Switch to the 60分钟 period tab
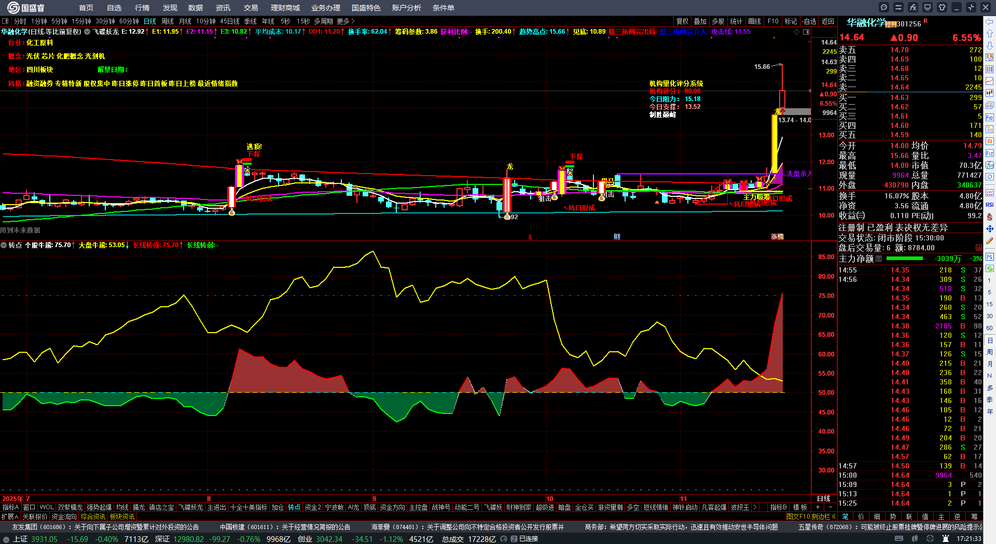The image size is (996, 544). tap(129, 21)
